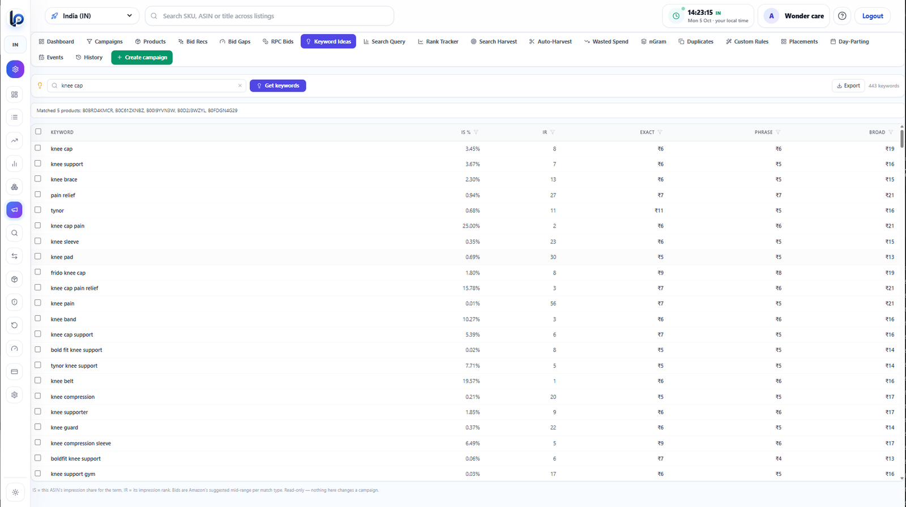Check the 'frido knee cap' keyword row
This screenshot has height=507, width=906.
point(38,272)
